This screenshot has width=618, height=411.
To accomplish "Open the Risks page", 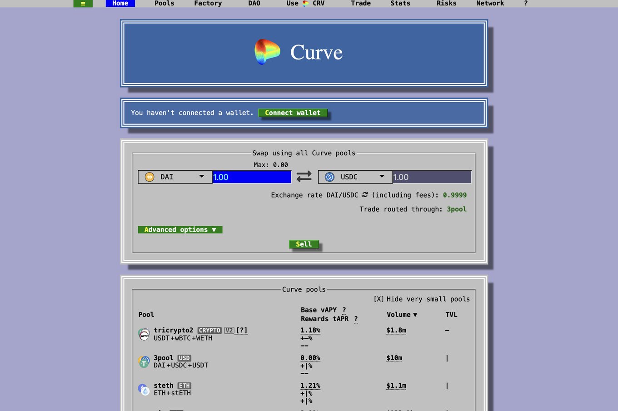I will tap(447, 3).
